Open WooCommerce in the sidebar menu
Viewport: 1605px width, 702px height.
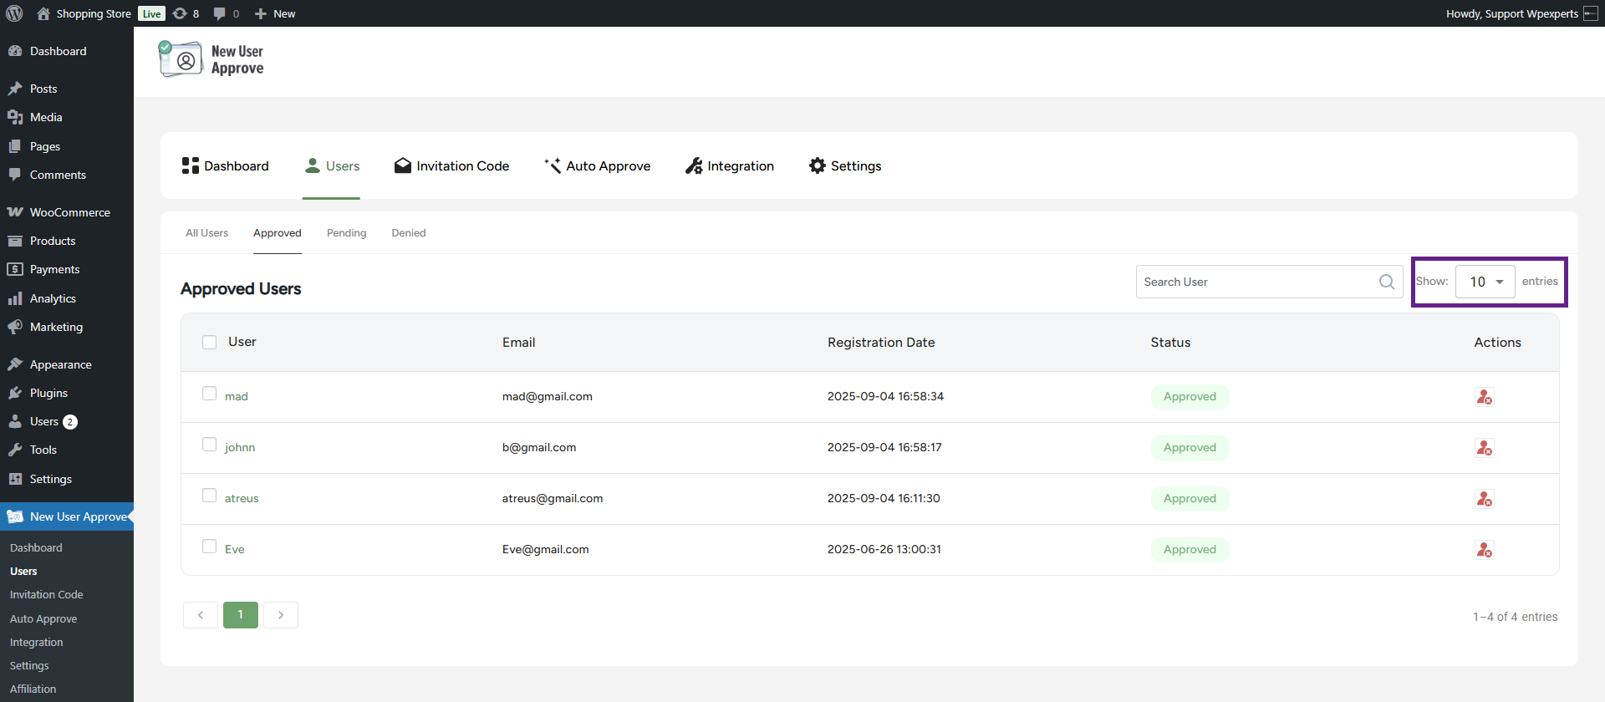(69, 212)
